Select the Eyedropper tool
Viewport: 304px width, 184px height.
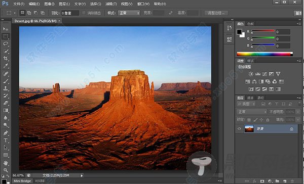[x=6, y=66]
